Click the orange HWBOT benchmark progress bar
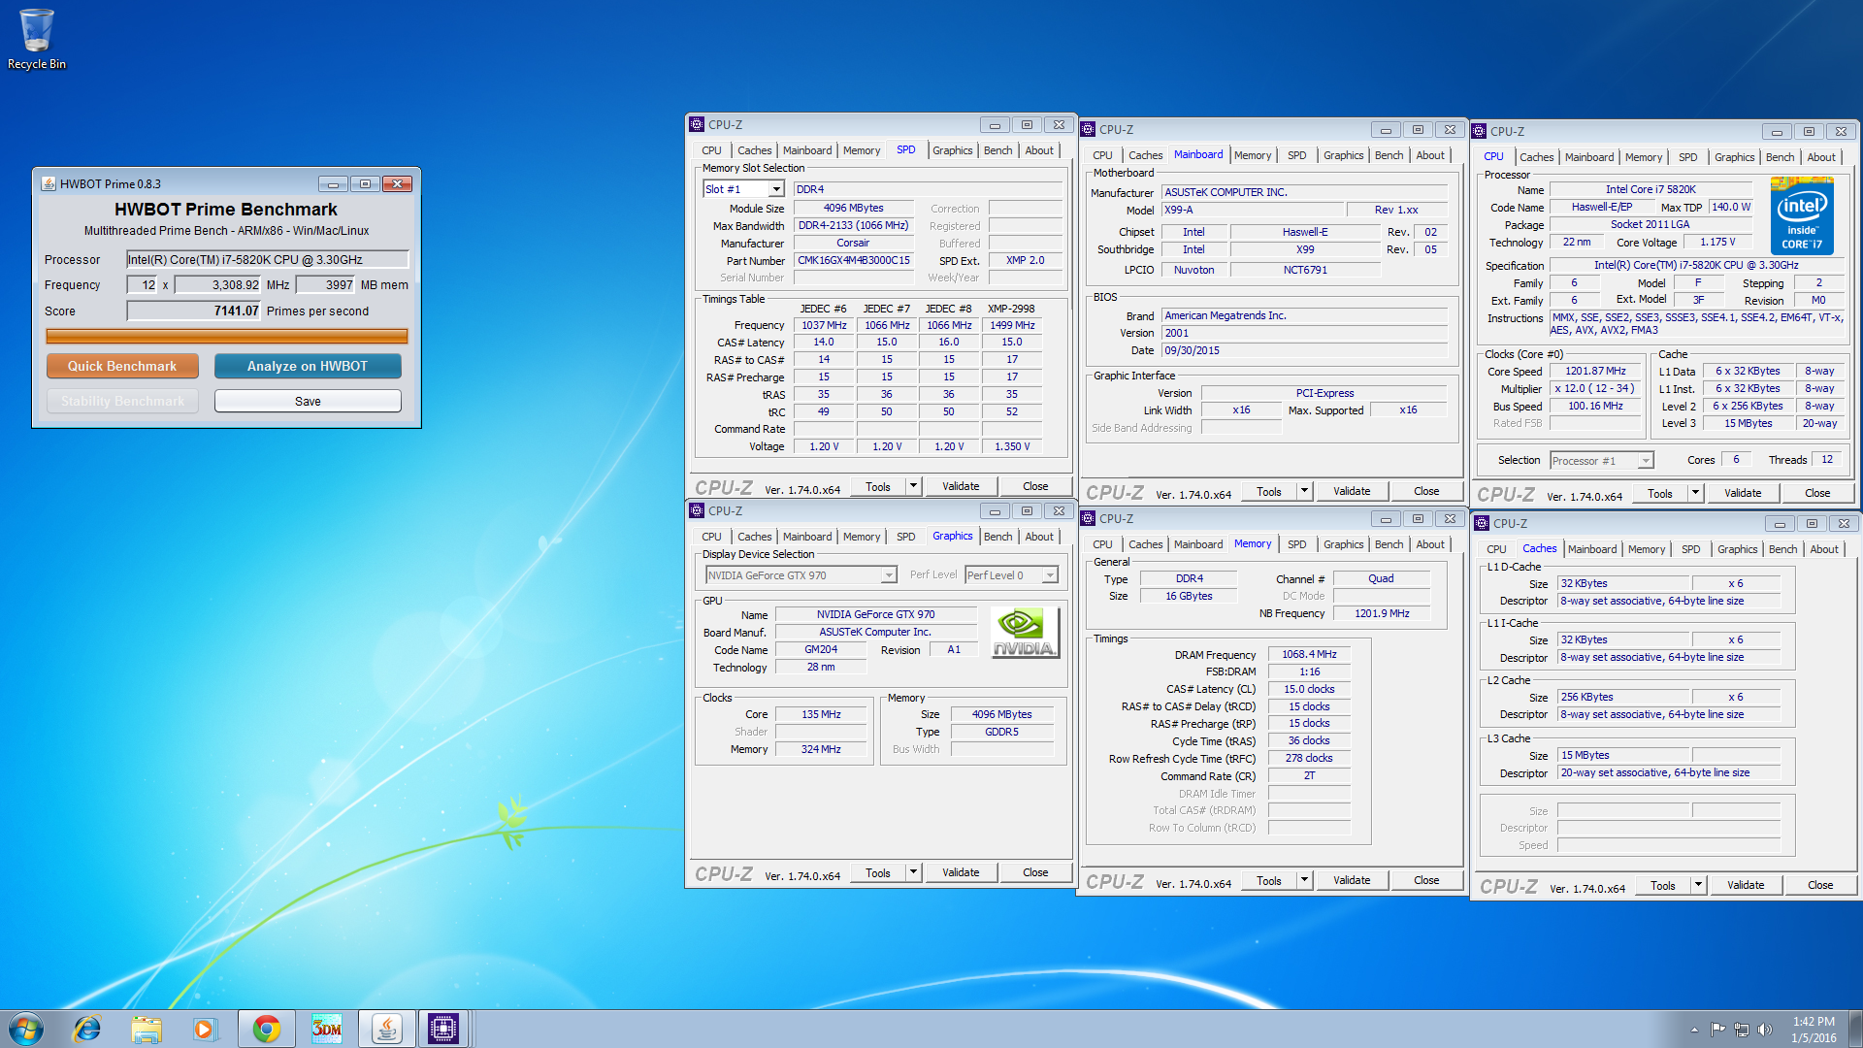The image size is (1863, 1048). pyautogui.click(x=227, y=336)
